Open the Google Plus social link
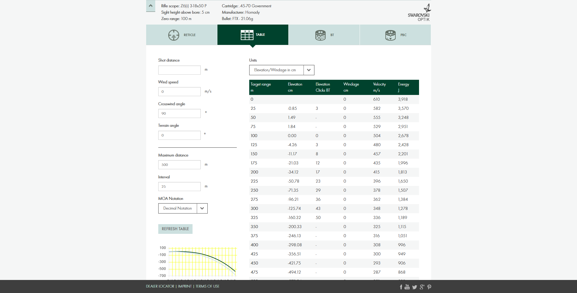577x293 pixels. [422, 287]
